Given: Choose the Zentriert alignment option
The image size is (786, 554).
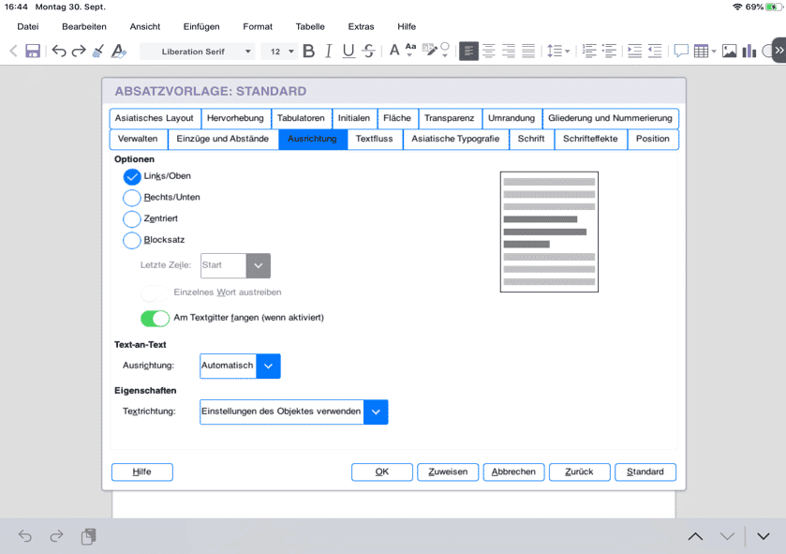Looking at the screenshot, I should pos(132,219).
